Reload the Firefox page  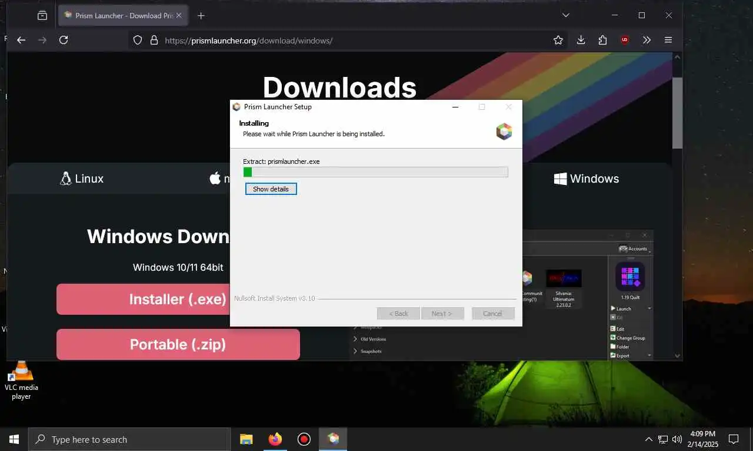pyautogui.click(x=64, y=40)
